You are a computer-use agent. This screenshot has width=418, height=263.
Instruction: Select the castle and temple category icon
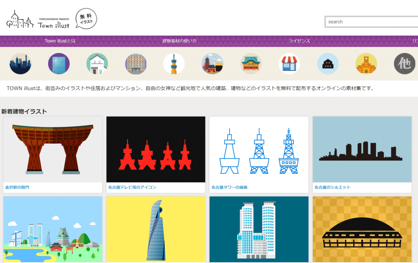pos(212,63)
